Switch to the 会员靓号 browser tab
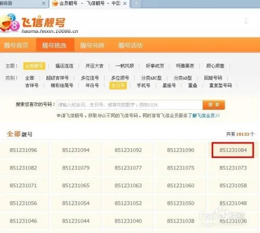The image size is (260, 233). (89, 4)
